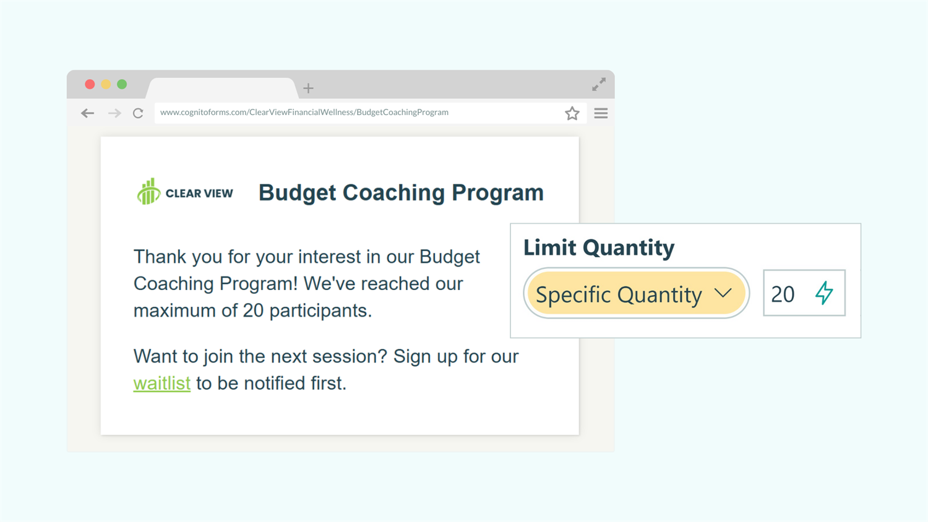Click the chevron on the Specific Quantity selector
The width and height of the screenshot is (928, 522).
point(723,293)
